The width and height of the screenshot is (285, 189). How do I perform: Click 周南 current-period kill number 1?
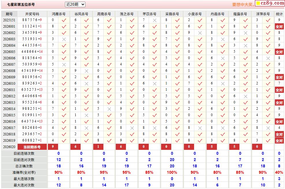coord(98,147)
